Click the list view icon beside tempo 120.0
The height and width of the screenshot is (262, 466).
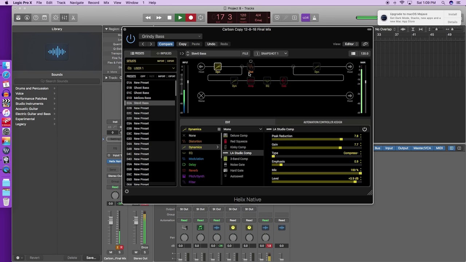[x=353, y=53]
